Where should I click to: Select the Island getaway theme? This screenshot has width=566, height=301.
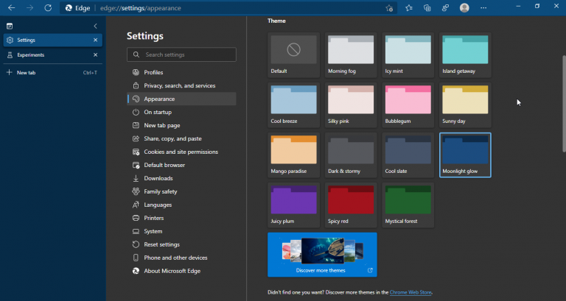click(x=465, y=54)
